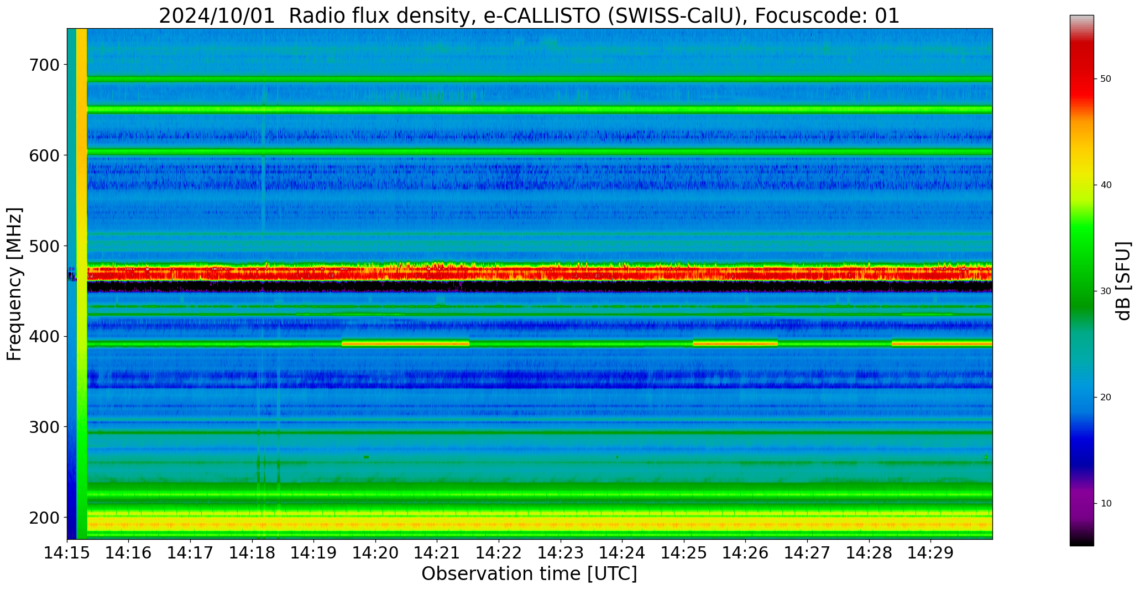Click the 14:24 time tick label
Viewport: 1140px width, 590px height.
[x=623, y=552]
